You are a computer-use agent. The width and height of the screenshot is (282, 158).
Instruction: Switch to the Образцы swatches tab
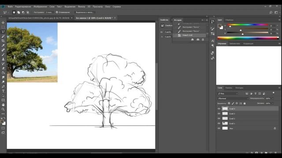click(229, 20)
